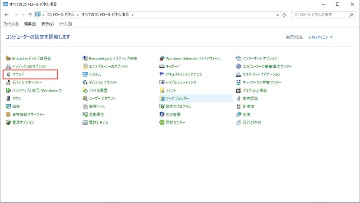
Task: Open the ワーク フォルダー icon
Action: [162, 98]
